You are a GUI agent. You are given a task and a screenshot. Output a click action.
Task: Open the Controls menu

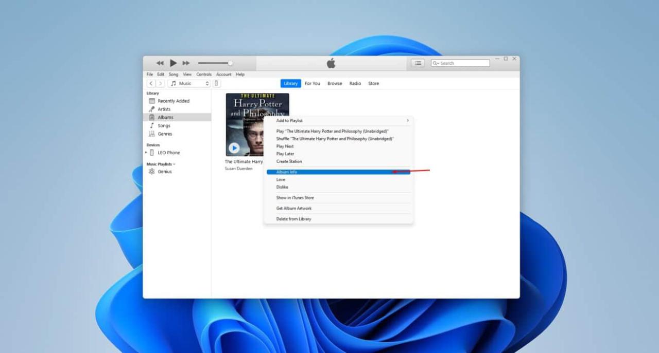[x=204, y=75]
